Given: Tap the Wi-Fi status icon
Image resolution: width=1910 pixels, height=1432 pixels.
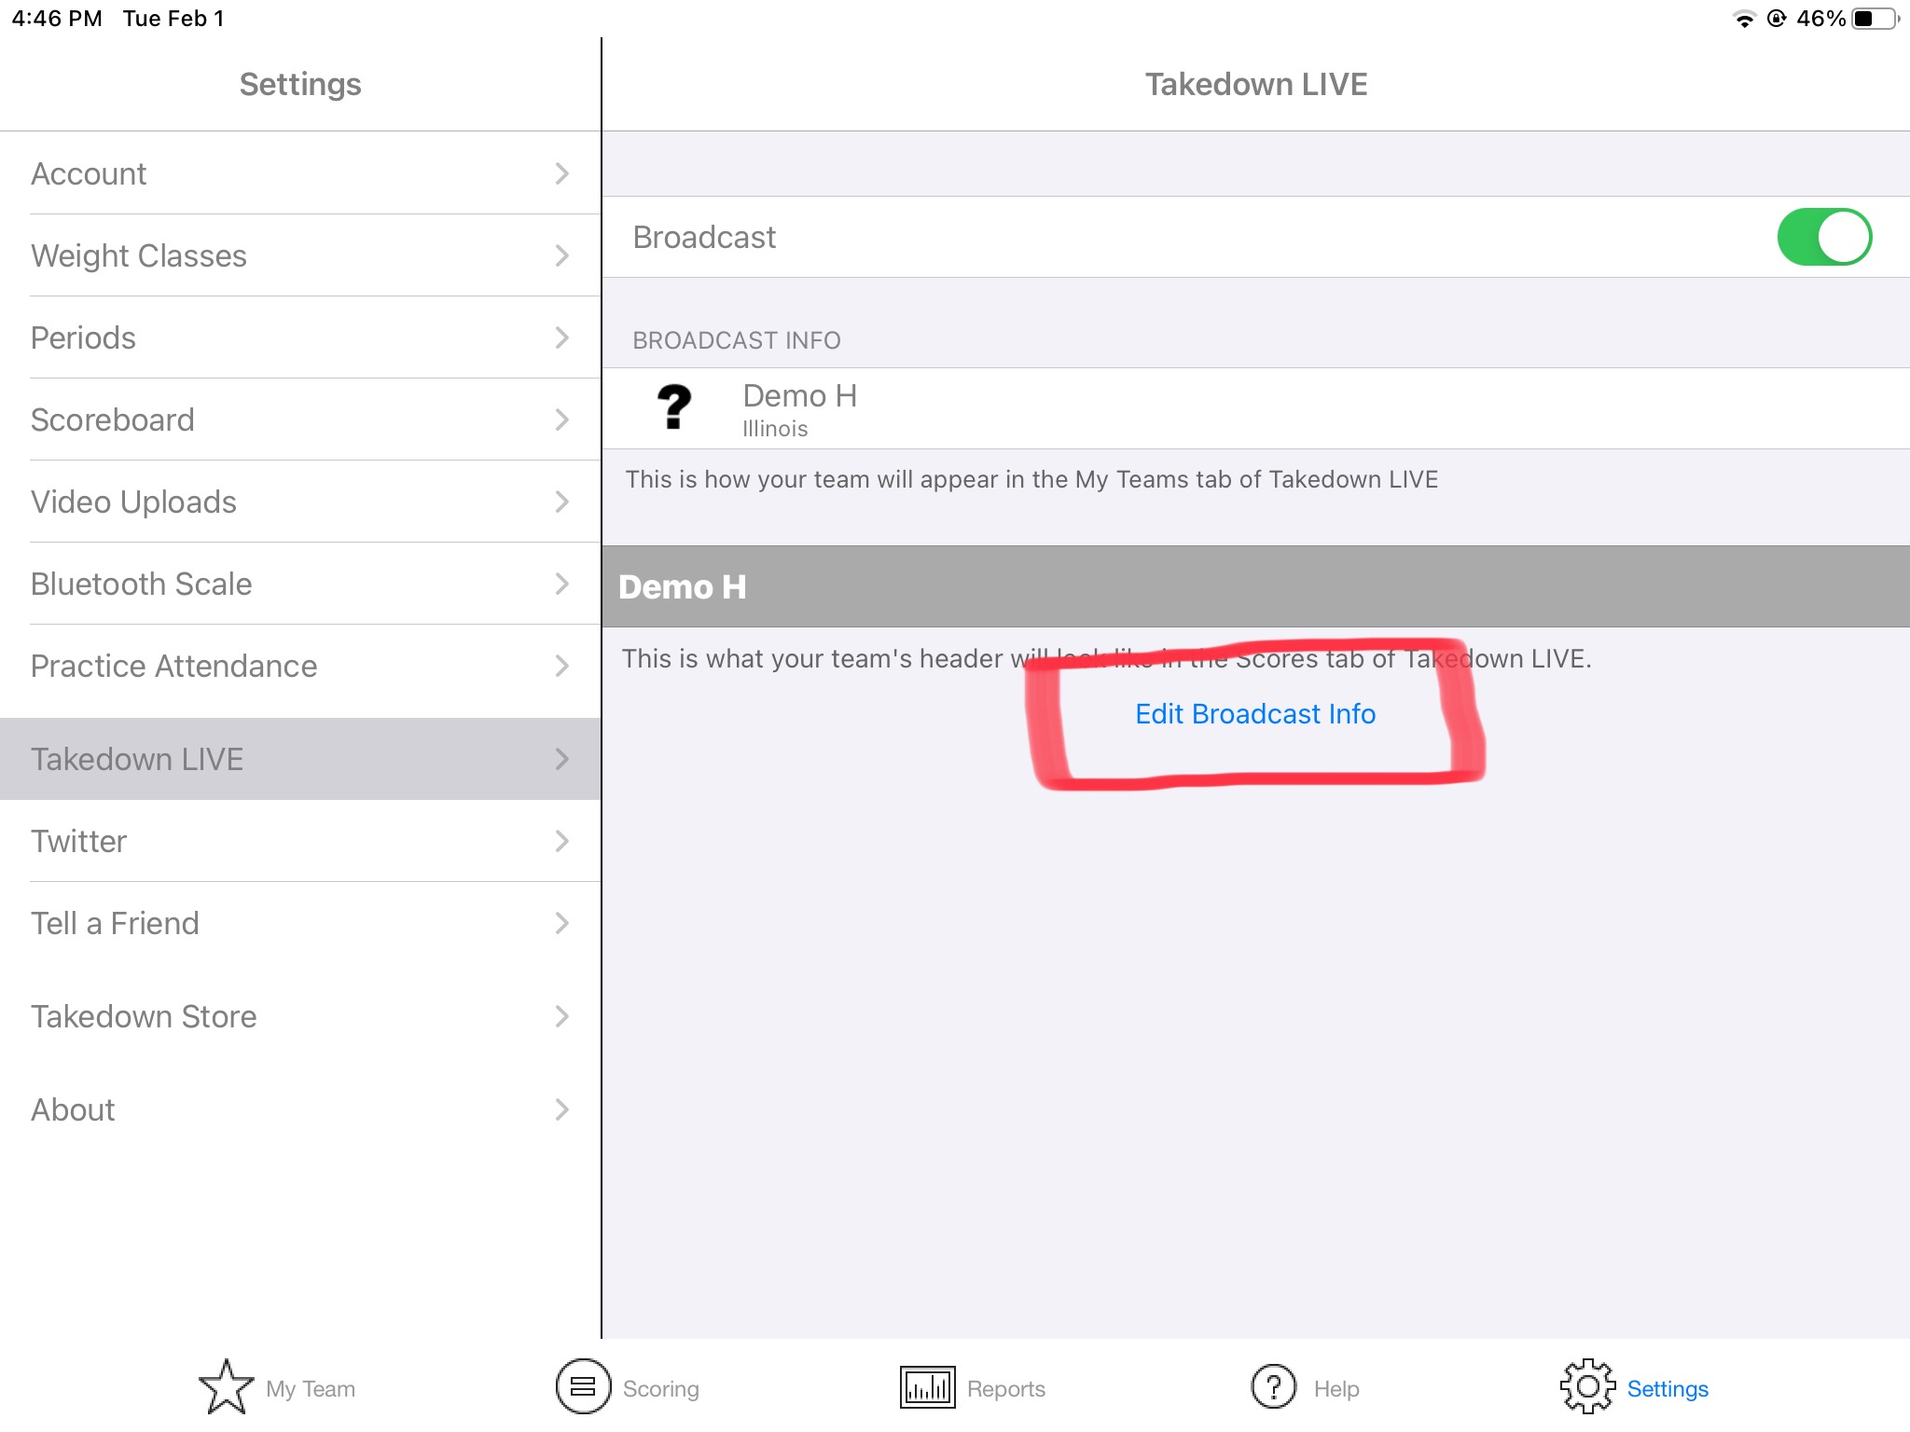Looking at the screenshot, I should tap(1743, 19).
